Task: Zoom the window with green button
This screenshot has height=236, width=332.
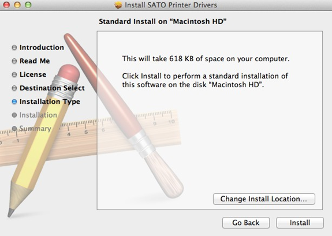Action: pyautogui.click(x=28, y=5)
